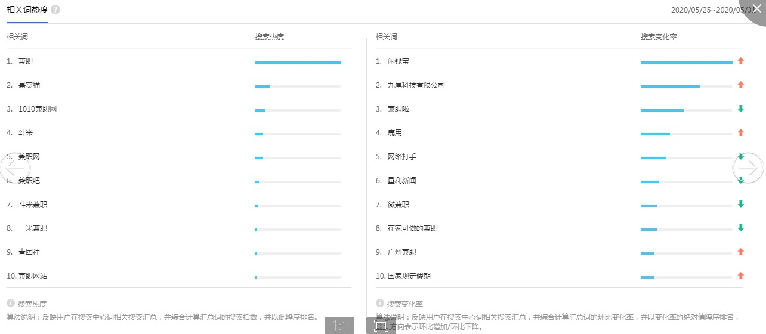Image resolution: width=766 pixels, height=334 pixels.
Task: Select related word 1010兼职网
Action: (38, 109)
